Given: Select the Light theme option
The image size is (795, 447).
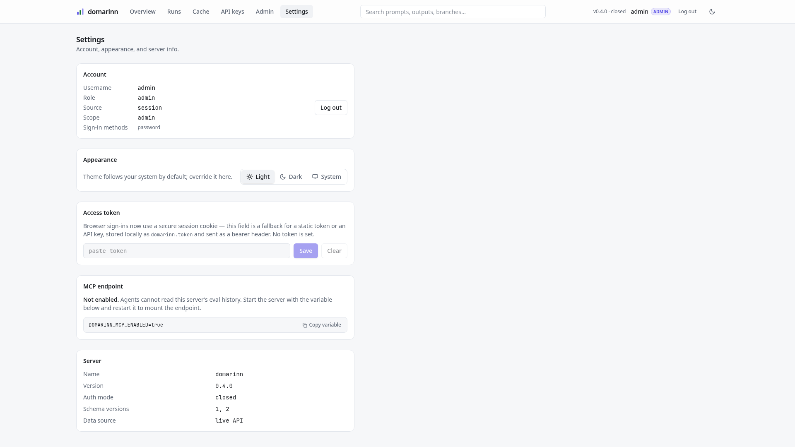Looking at the screenshot, I should point(258,177).
